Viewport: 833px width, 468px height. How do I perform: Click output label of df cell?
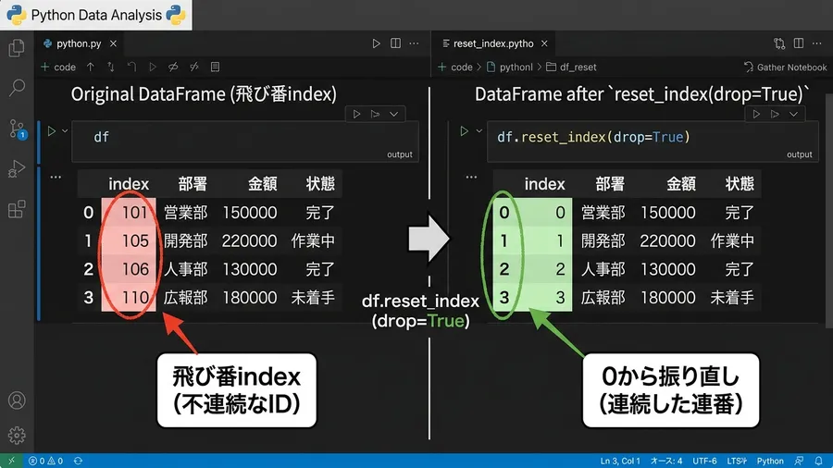tap(400, 154)
